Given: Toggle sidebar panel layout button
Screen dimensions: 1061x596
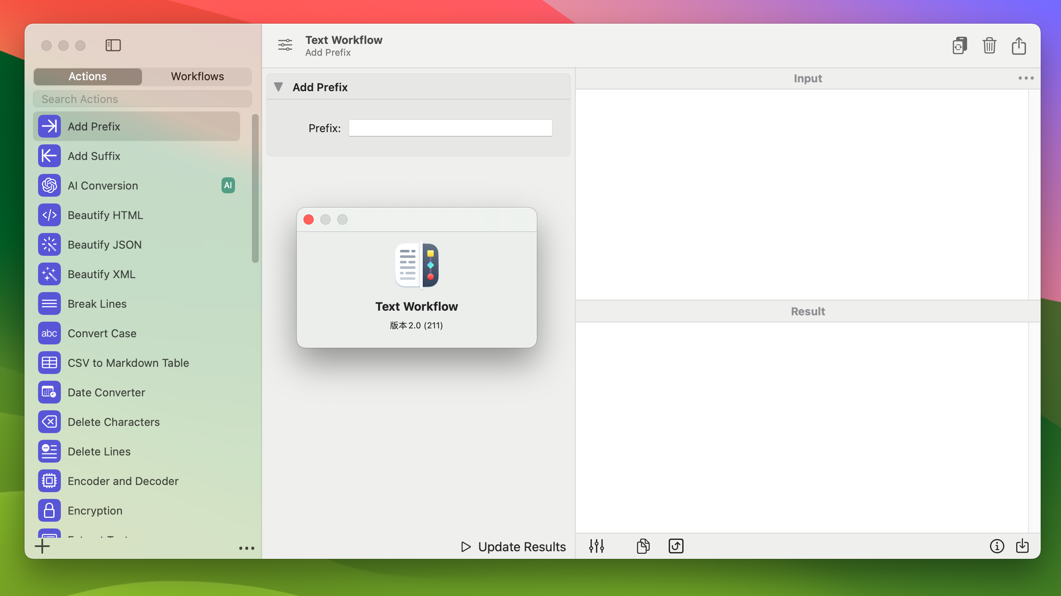Looking at the screenshot, I should pos(113,45).
